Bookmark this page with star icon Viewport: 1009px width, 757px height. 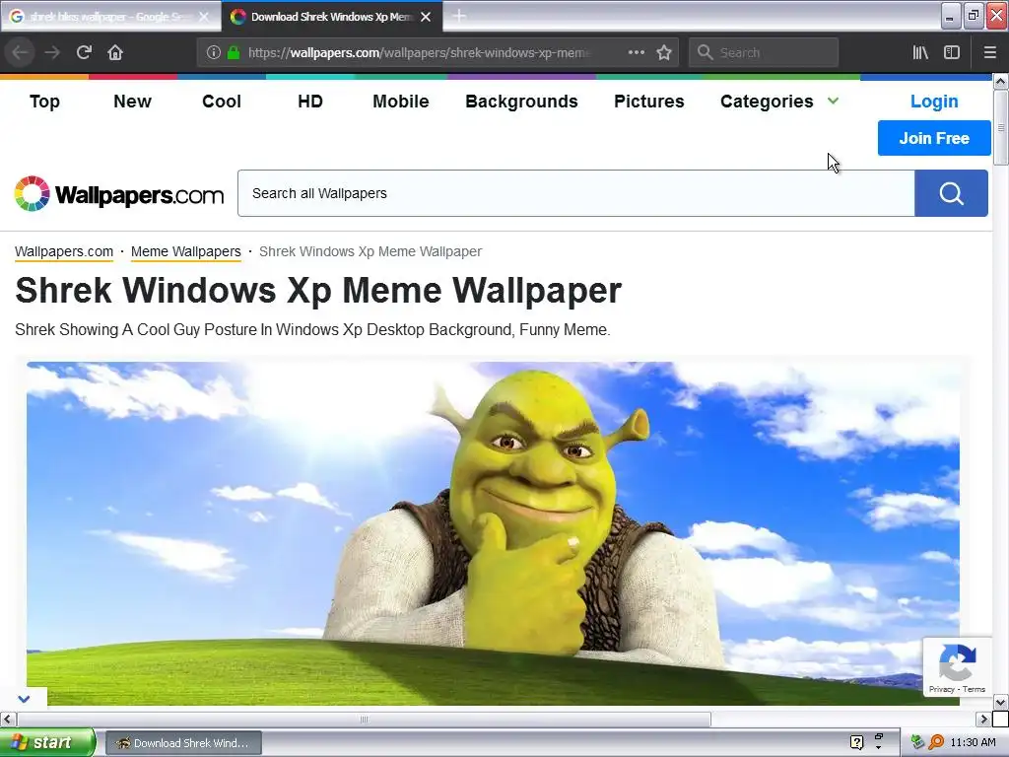664,52
